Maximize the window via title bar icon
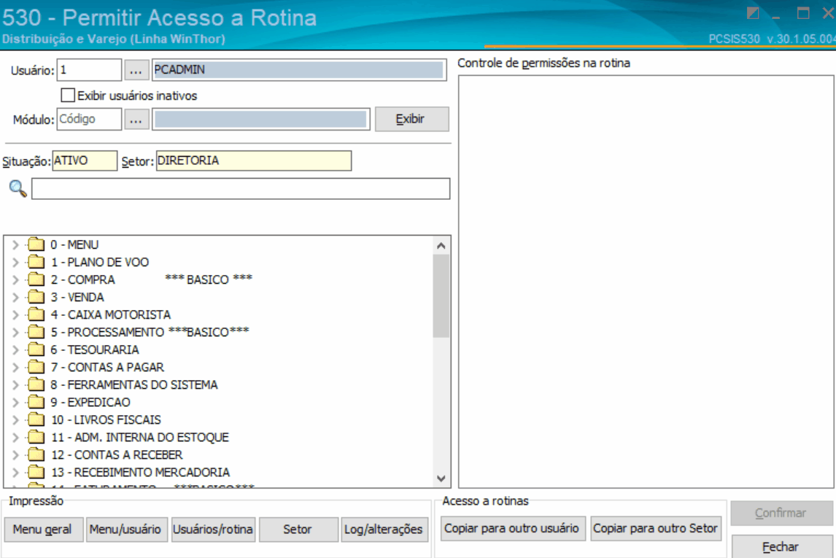 (x=803, y=13)
